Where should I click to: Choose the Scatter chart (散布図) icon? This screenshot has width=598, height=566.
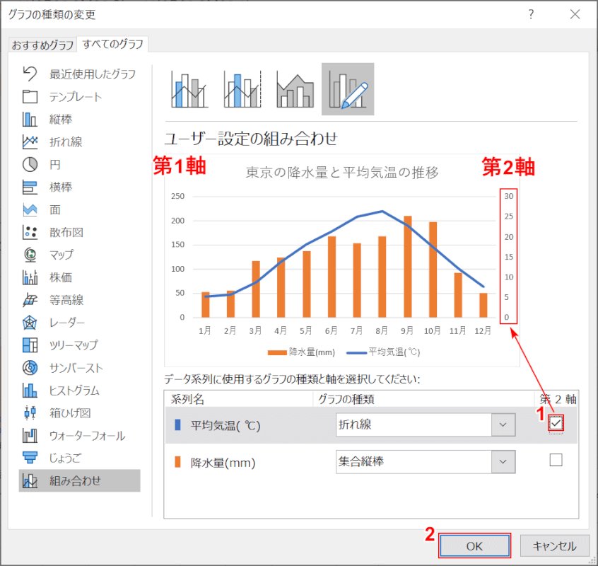30,232
